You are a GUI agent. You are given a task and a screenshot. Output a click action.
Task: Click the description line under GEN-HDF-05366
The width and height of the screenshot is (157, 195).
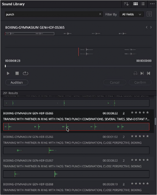coord(72,143)
